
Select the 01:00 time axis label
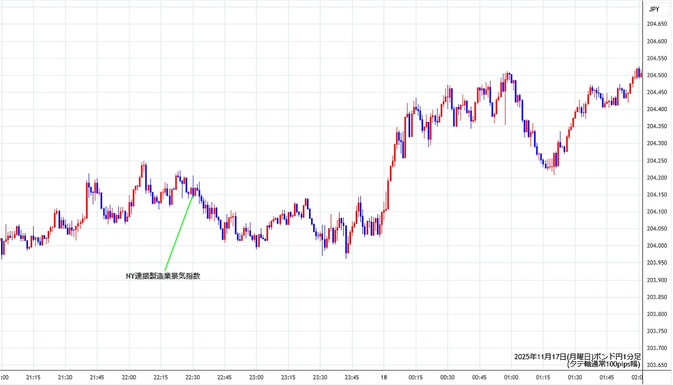coord(511,378)
